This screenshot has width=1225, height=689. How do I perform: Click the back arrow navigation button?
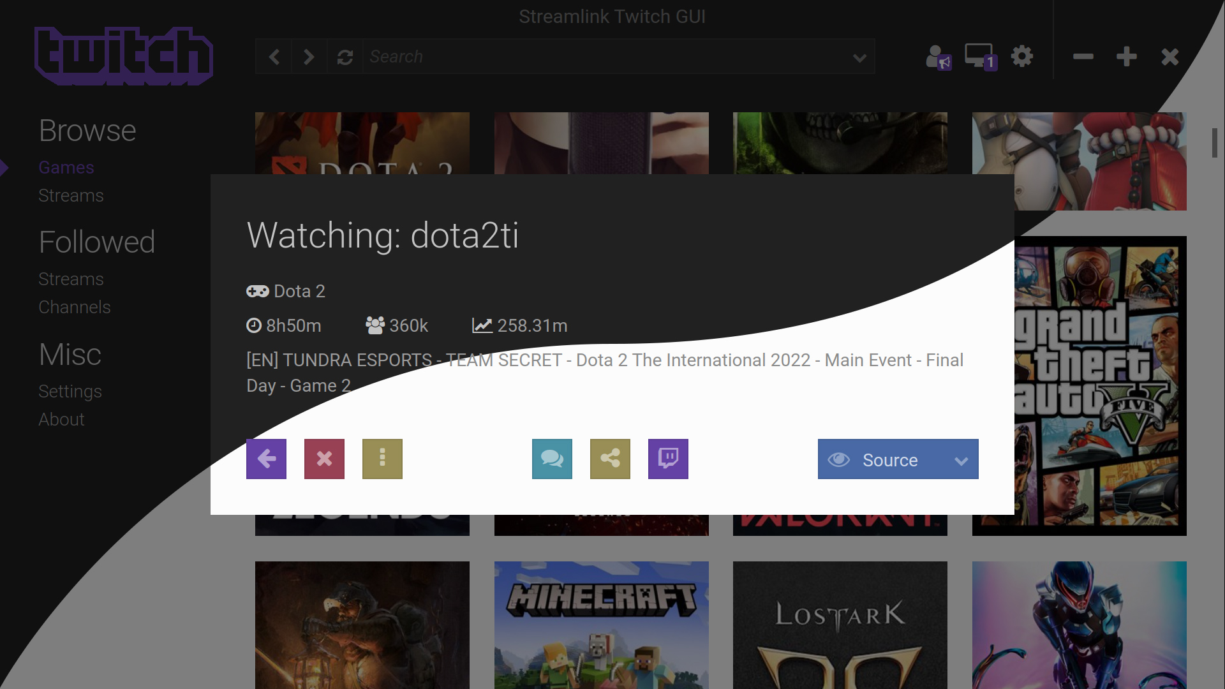coord(274,57)
